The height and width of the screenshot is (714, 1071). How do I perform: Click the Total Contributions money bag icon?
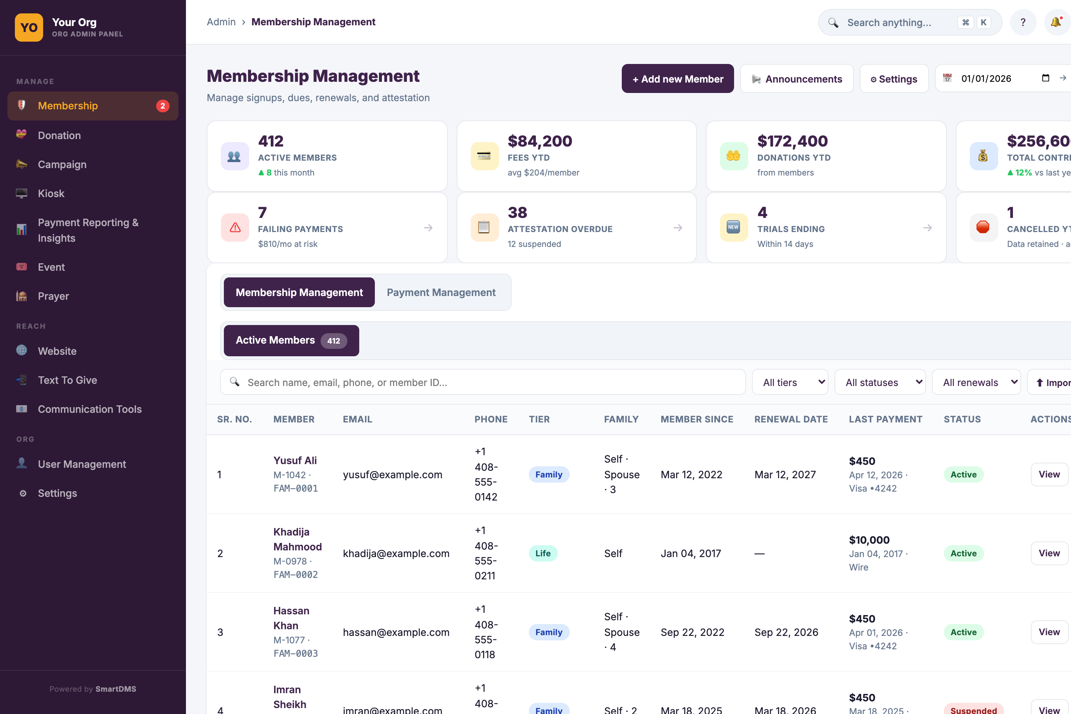[x=983, y=156]
